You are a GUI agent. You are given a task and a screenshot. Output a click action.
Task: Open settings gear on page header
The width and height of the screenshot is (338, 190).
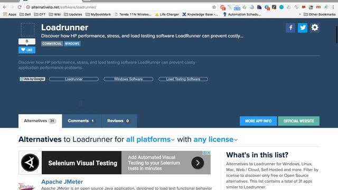[315, 27]
